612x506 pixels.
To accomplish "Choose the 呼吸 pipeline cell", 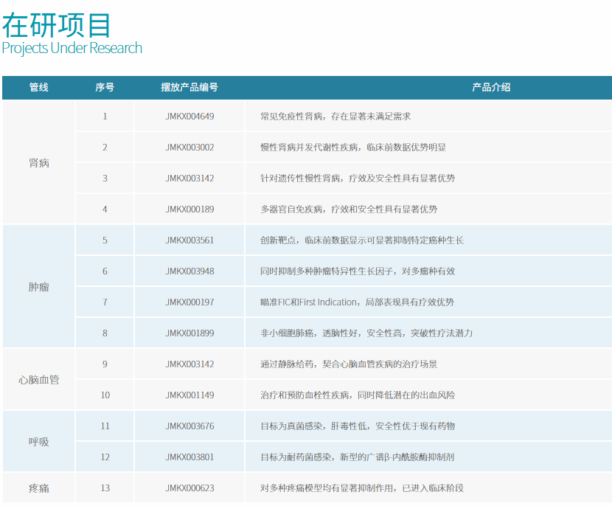I will coord(38,442).
